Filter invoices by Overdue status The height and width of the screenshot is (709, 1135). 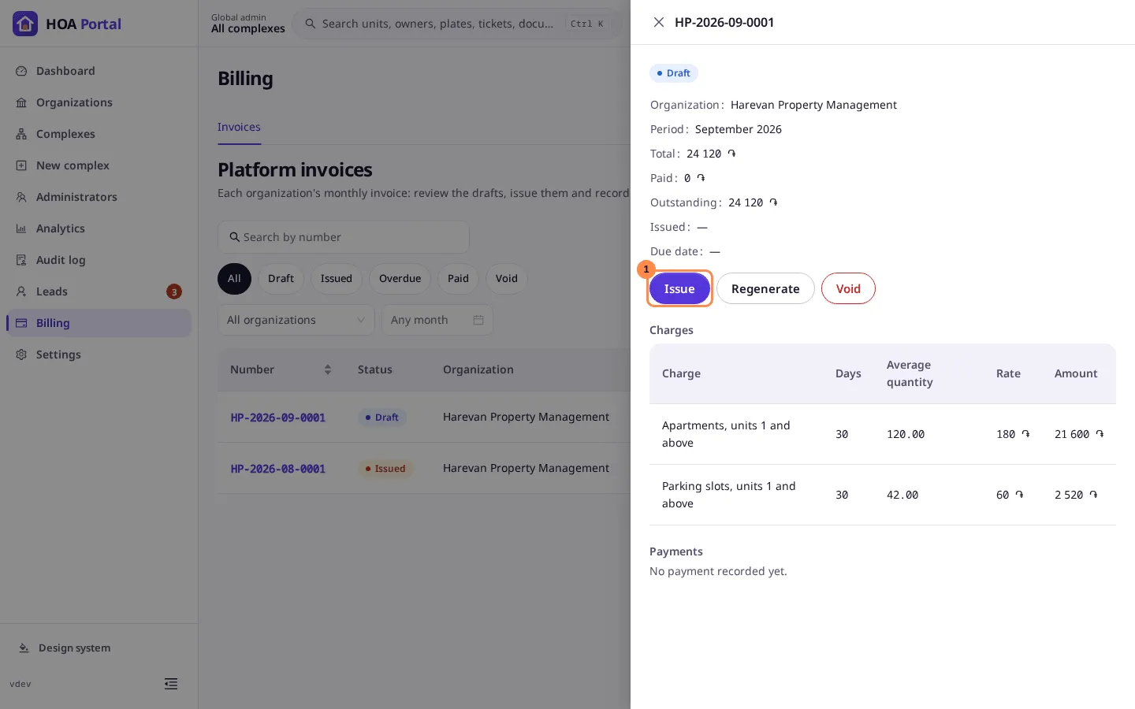coord(400,279)
